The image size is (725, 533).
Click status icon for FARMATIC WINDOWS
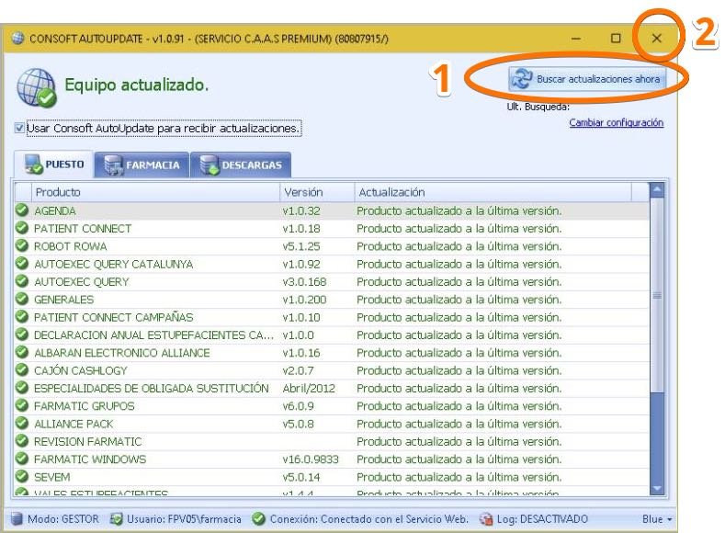coord(22,459)
